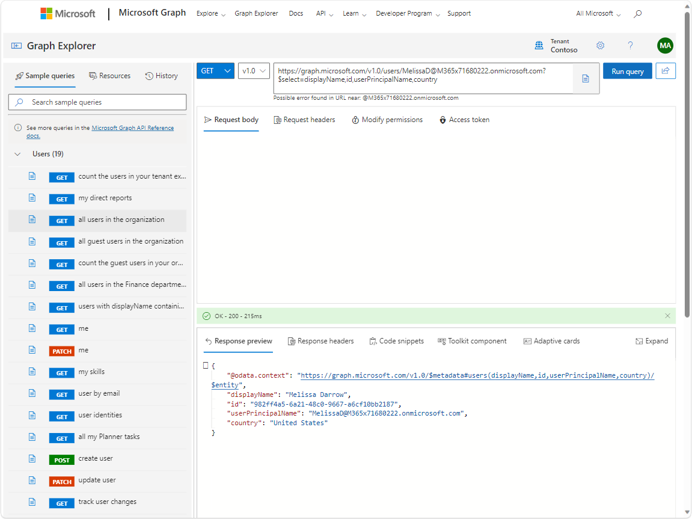
Task: Expand the Developer Program menu
Action: (408, 14)
